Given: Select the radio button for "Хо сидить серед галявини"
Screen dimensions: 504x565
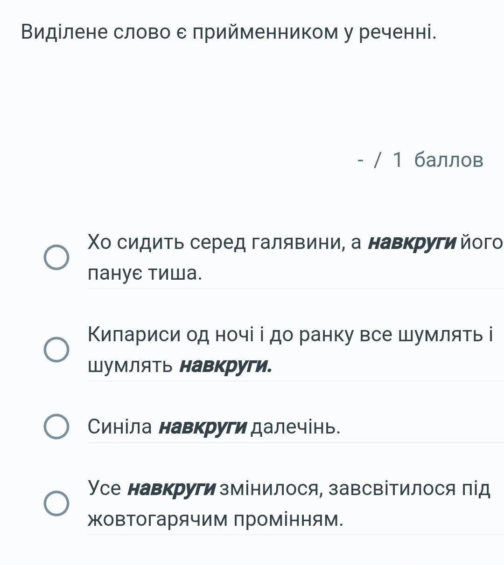Looking at the screenshot, I should [x=56, y=257].
